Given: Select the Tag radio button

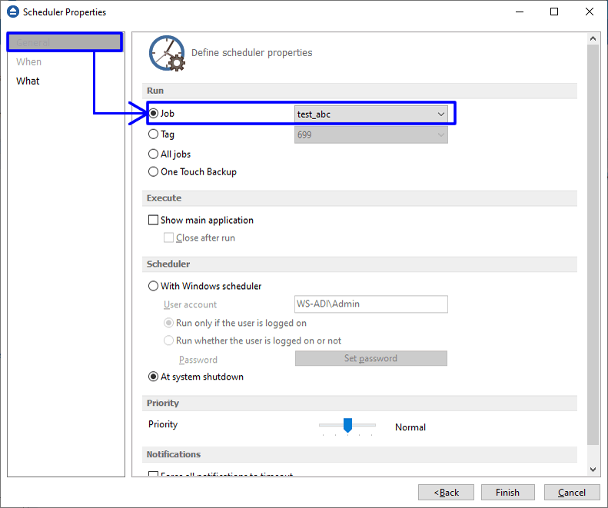Looking at the screenshot, I should click(154, 134).
